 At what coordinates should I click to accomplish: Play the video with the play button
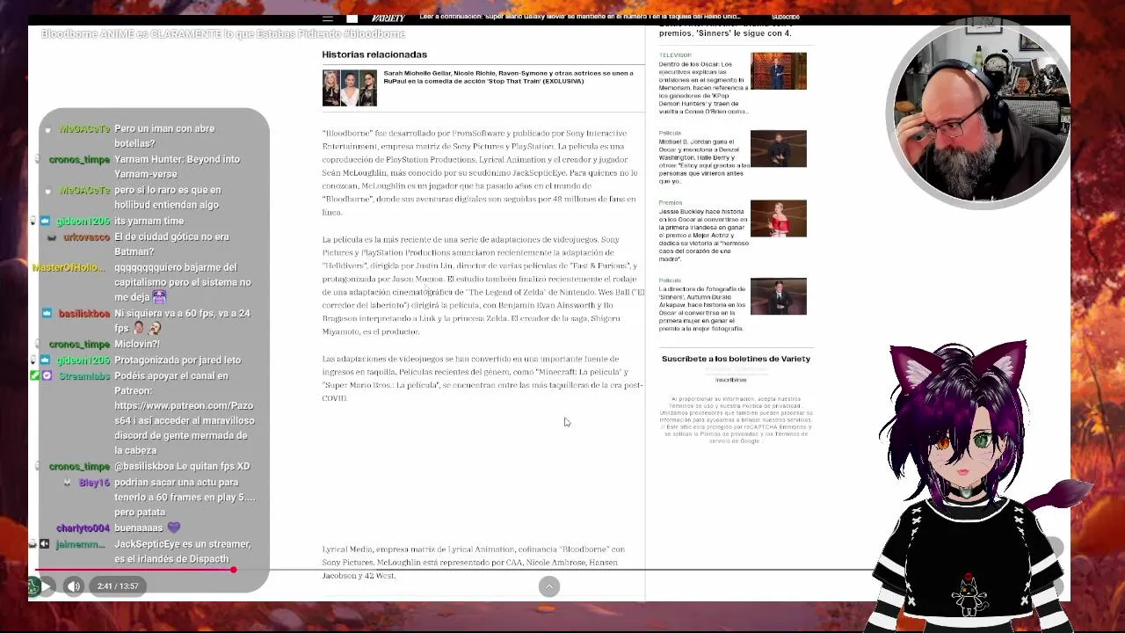pos(46,586)
